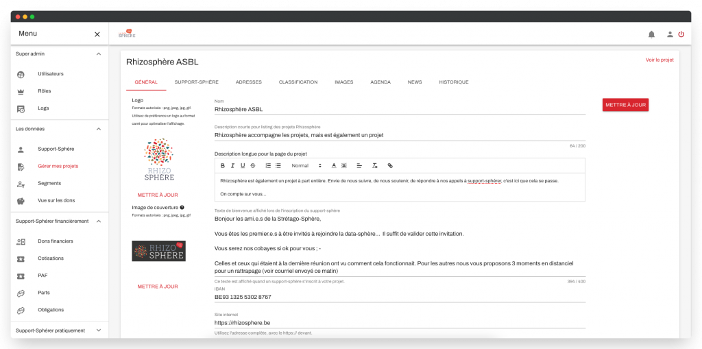Open the text alignment option
This screenshot has height=349, width=702.
click(359, 165)
